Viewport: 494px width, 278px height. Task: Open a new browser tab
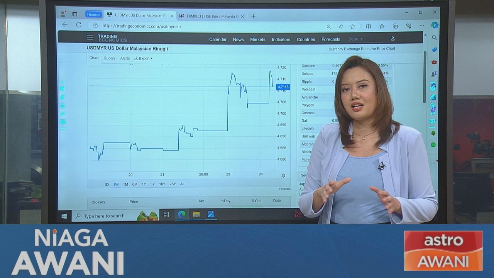pyautogui.click(x=253, y=16)
